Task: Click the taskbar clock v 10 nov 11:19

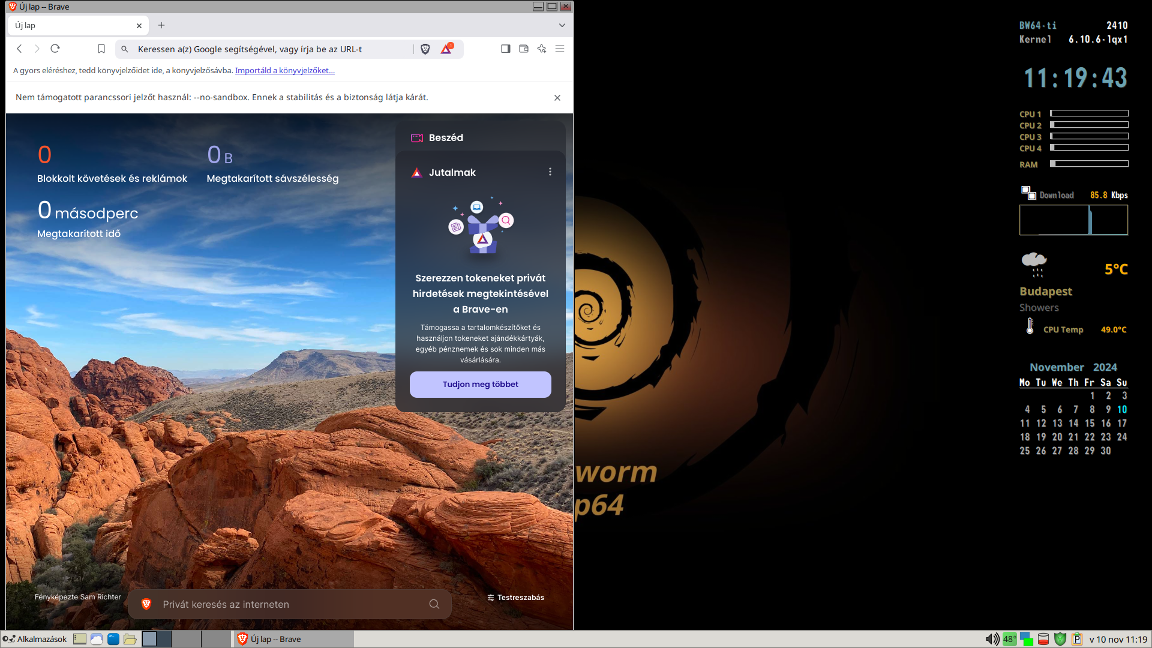Action: coord(1118,639)
